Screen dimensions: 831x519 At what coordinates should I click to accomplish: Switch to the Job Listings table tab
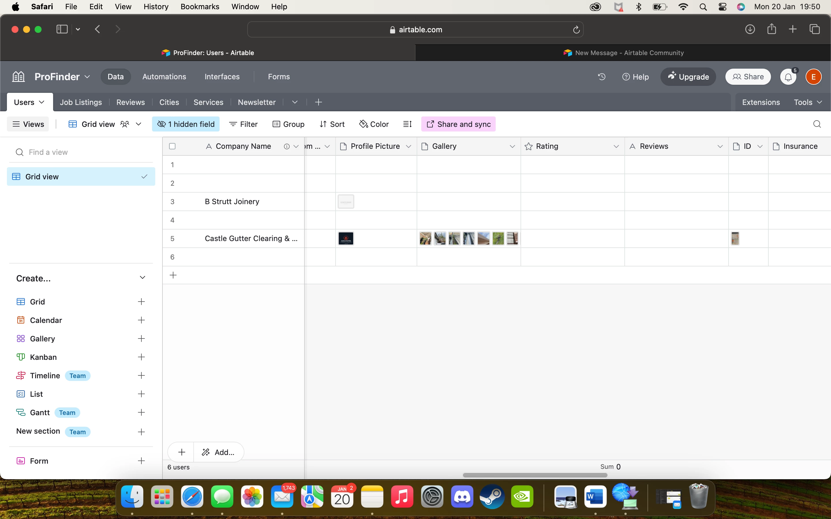pos(81,102)
